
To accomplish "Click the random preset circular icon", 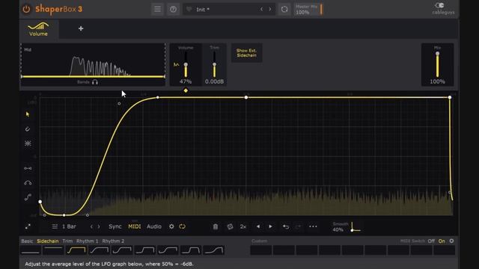I will [x=284, y=9].
